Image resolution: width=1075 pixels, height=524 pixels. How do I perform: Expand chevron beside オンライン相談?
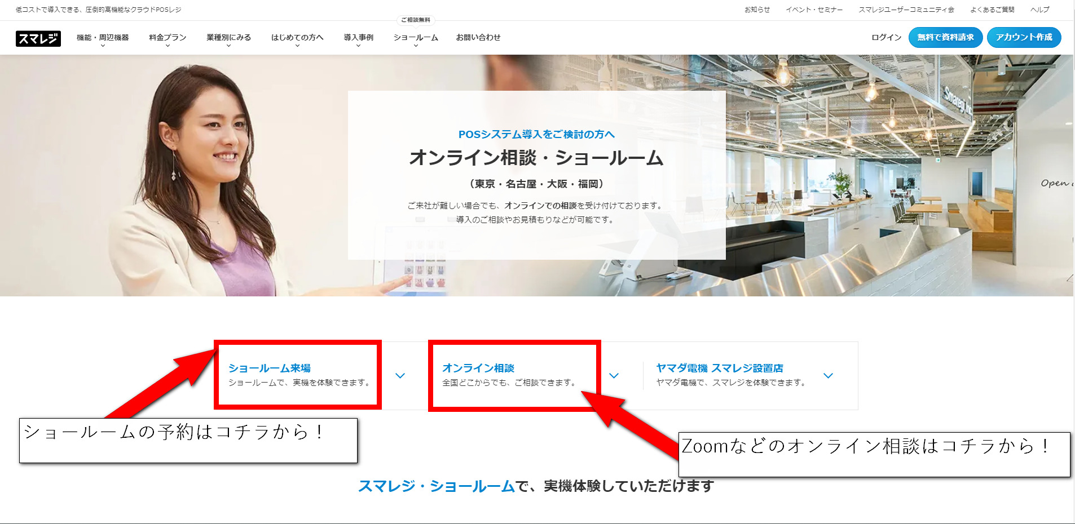[614, 376]
